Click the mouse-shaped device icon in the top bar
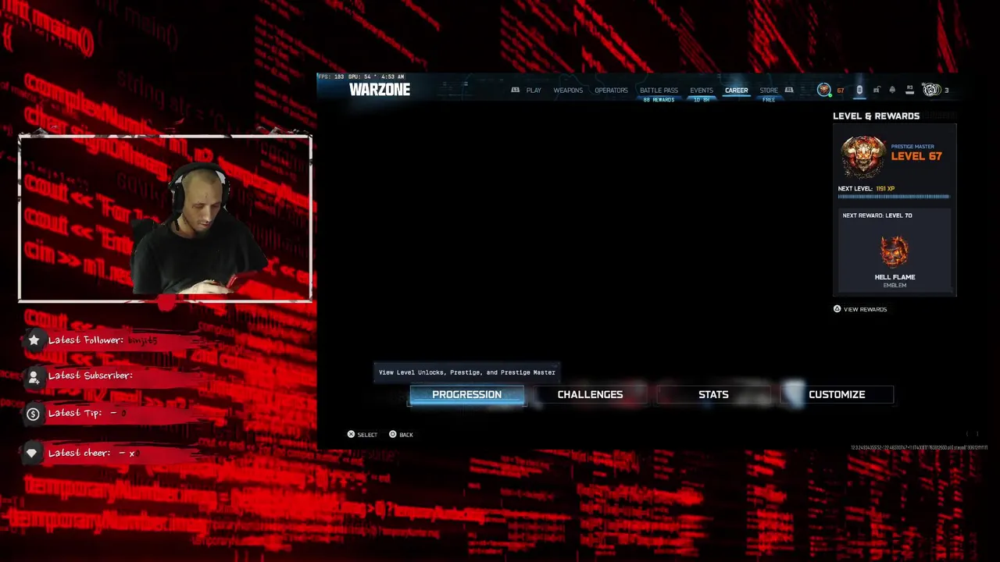Screen dimensions: 1000x562 (859, 90)
